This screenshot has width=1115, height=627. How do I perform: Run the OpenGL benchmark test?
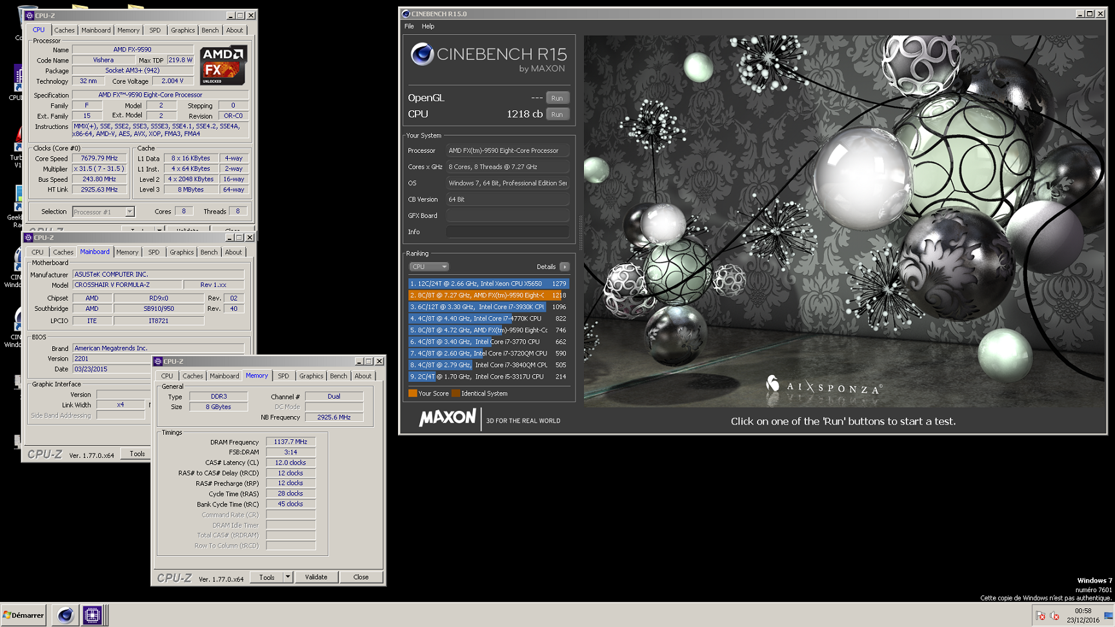click(557, 98)
